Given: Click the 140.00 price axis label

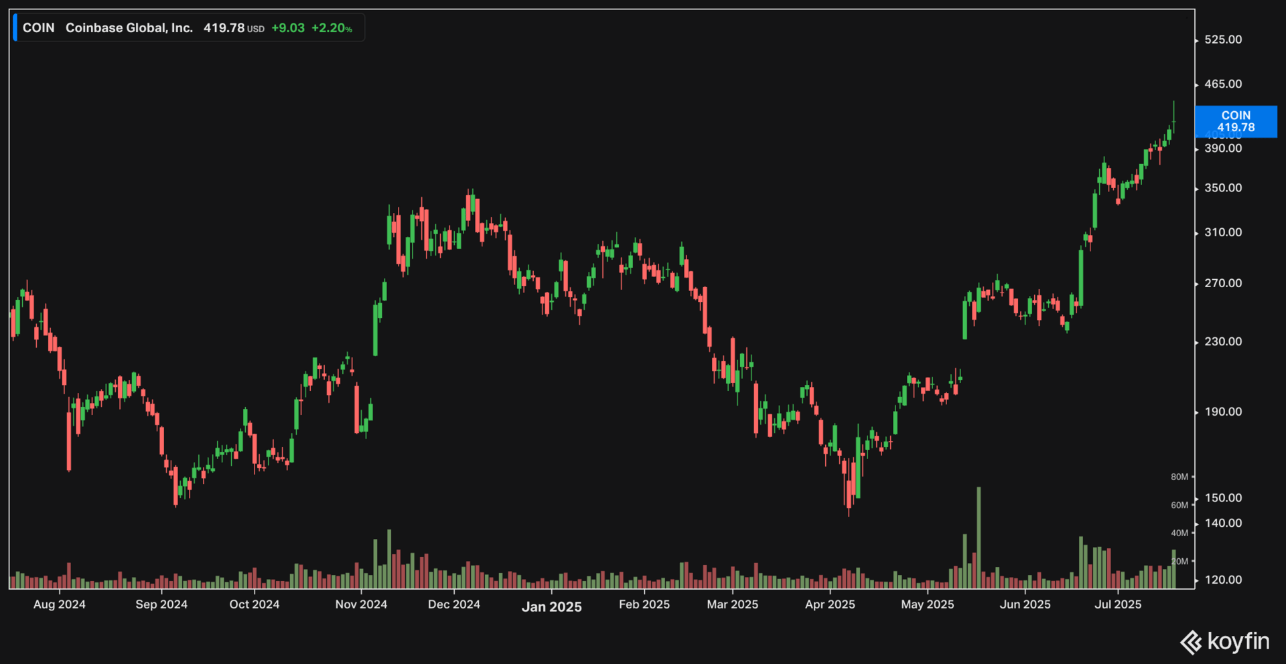Looking at the screenshot, I should click(1223, 523).
